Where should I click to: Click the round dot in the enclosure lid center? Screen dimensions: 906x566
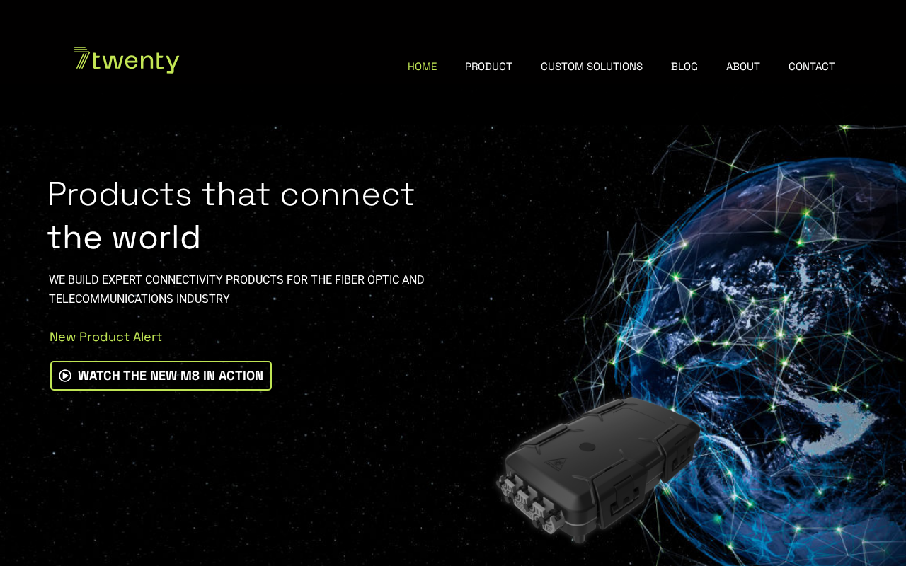[x=587, y=447]
